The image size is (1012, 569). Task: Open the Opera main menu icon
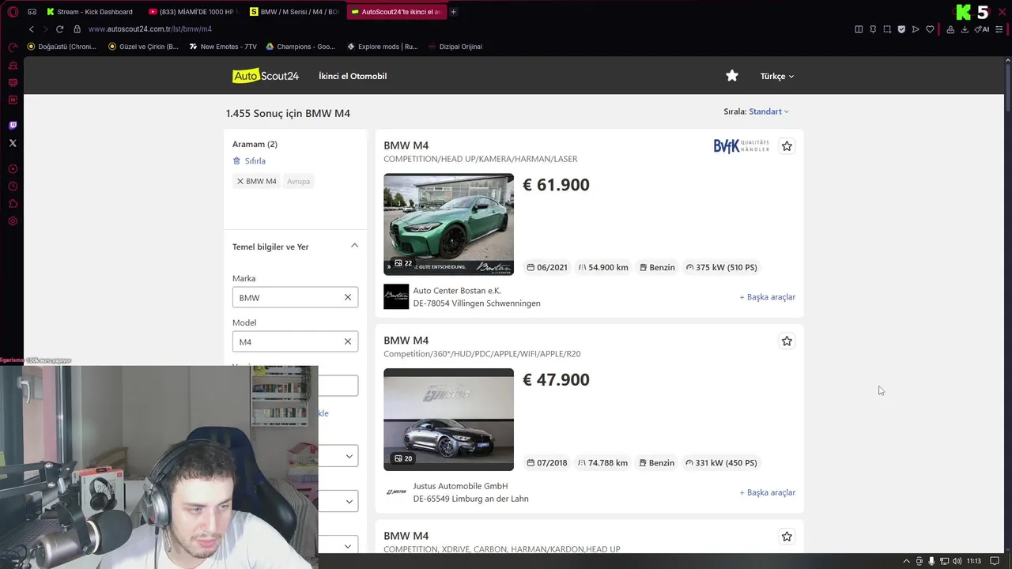click(13, 12)
